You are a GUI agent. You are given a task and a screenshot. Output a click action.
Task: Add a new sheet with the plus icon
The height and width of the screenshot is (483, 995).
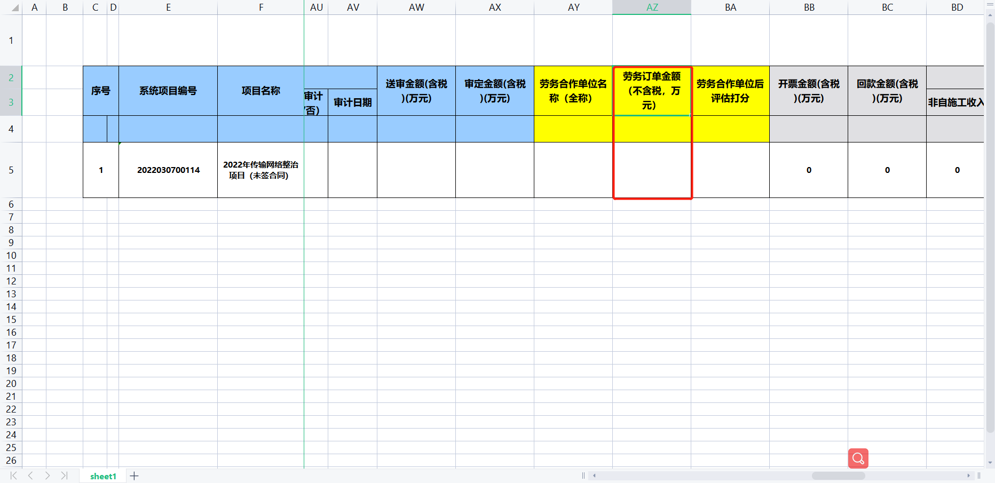[135, 476]
